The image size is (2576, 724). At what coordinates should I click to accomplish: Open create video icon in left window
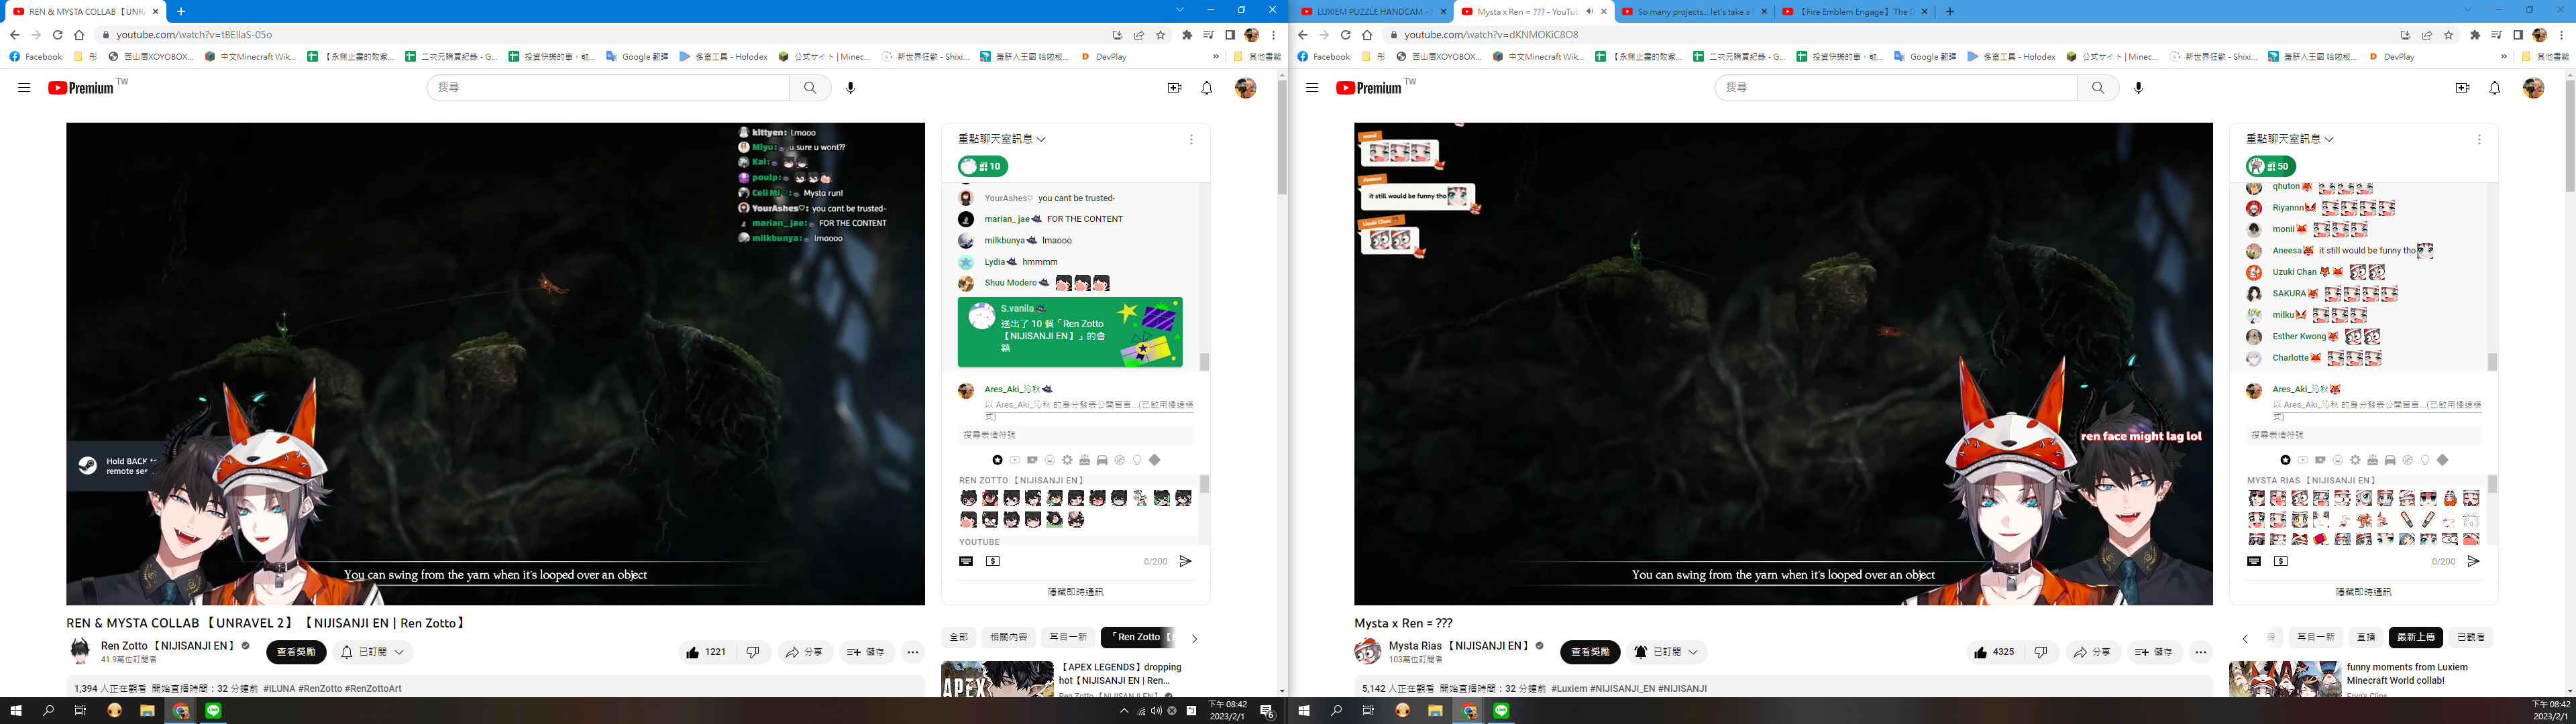[x=1175, y=88]
